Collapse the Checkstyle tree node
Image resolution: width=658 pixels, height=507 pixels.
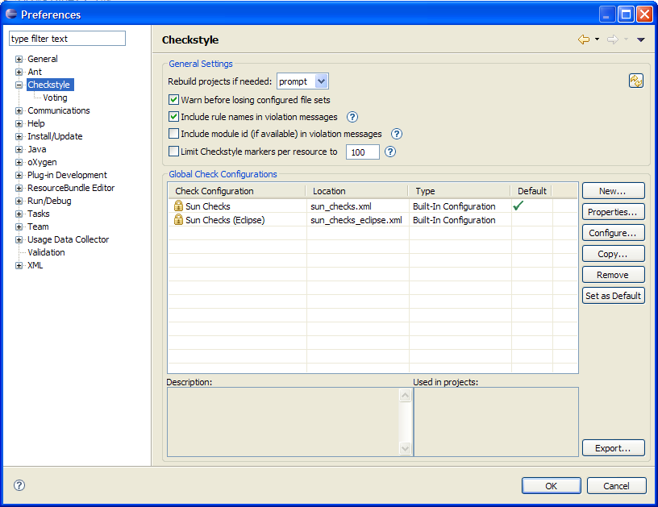point(19,85)
